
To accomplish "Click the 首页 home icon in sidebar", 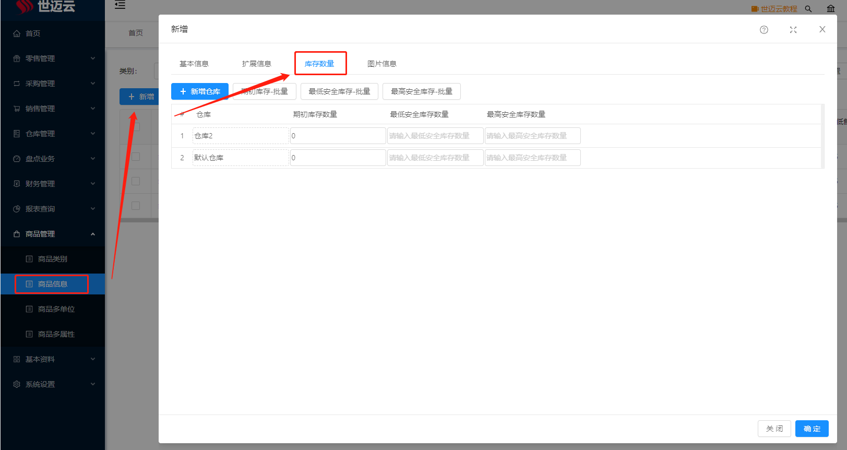I will point(17,33).
